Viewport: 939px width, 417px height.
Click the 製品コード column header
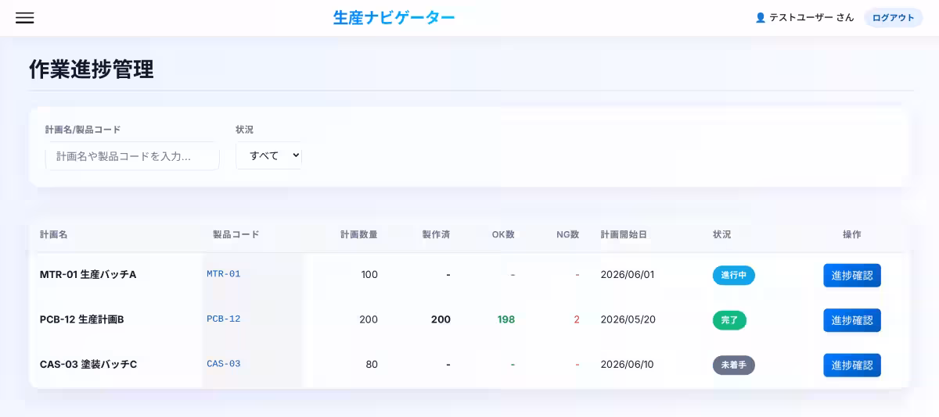(236, 234)
